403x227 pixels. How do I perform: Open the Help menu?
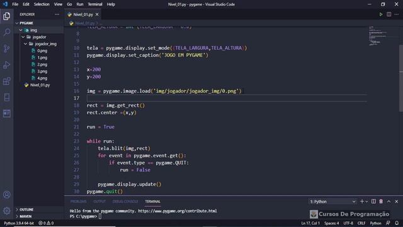(111, 4)
